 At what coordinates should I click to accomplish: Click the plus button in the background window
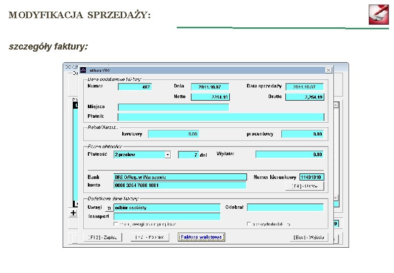tap(73, 213)
